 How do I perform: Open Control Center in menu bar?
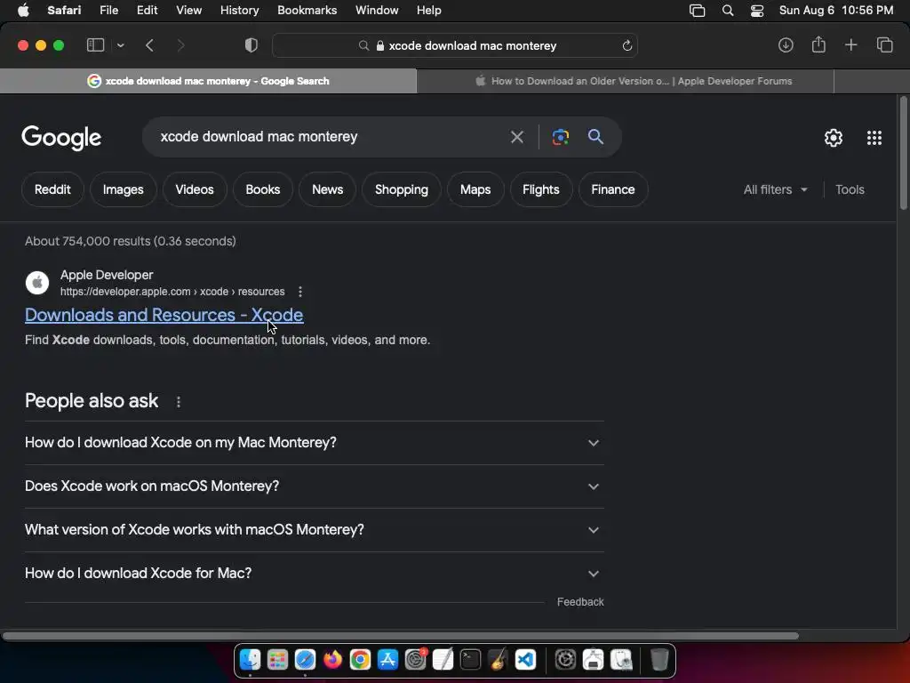pos(757,11)
